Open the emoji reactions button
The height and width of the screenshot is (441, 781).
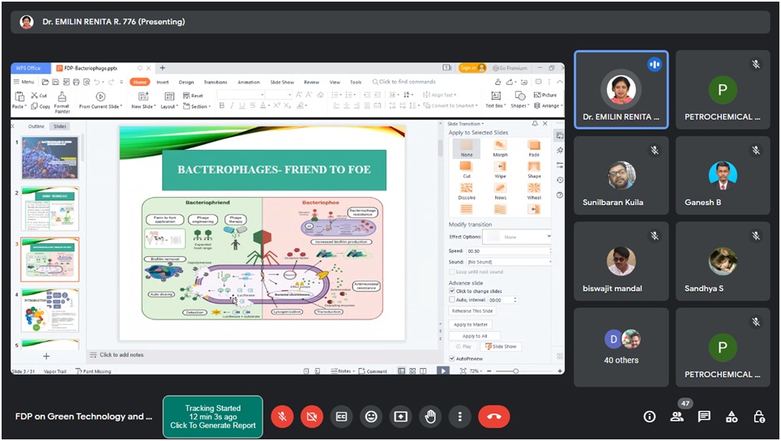click(371, 417)
